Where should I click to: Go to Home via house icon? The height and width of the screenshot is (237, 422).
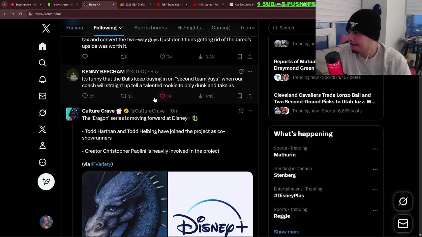tap(43, 46)
